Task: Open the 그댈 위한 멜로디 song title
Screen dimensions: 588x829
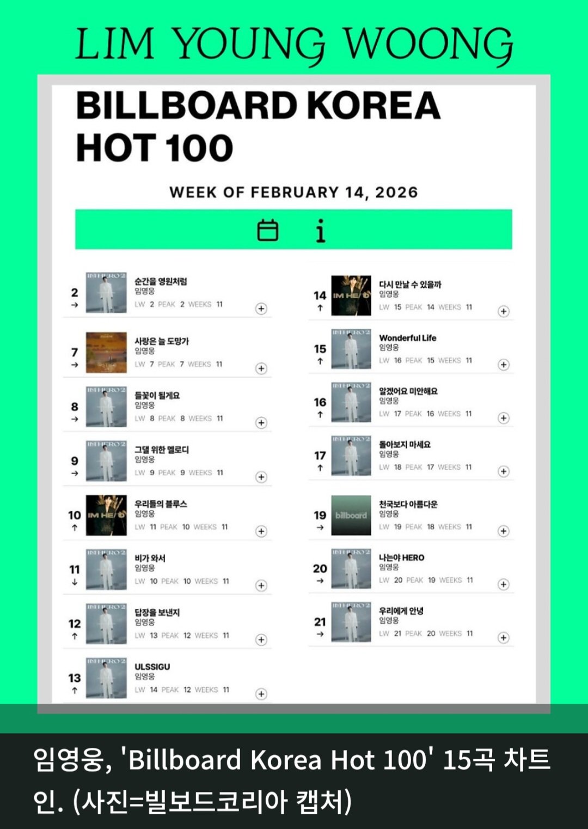Action: pos(162,450)
